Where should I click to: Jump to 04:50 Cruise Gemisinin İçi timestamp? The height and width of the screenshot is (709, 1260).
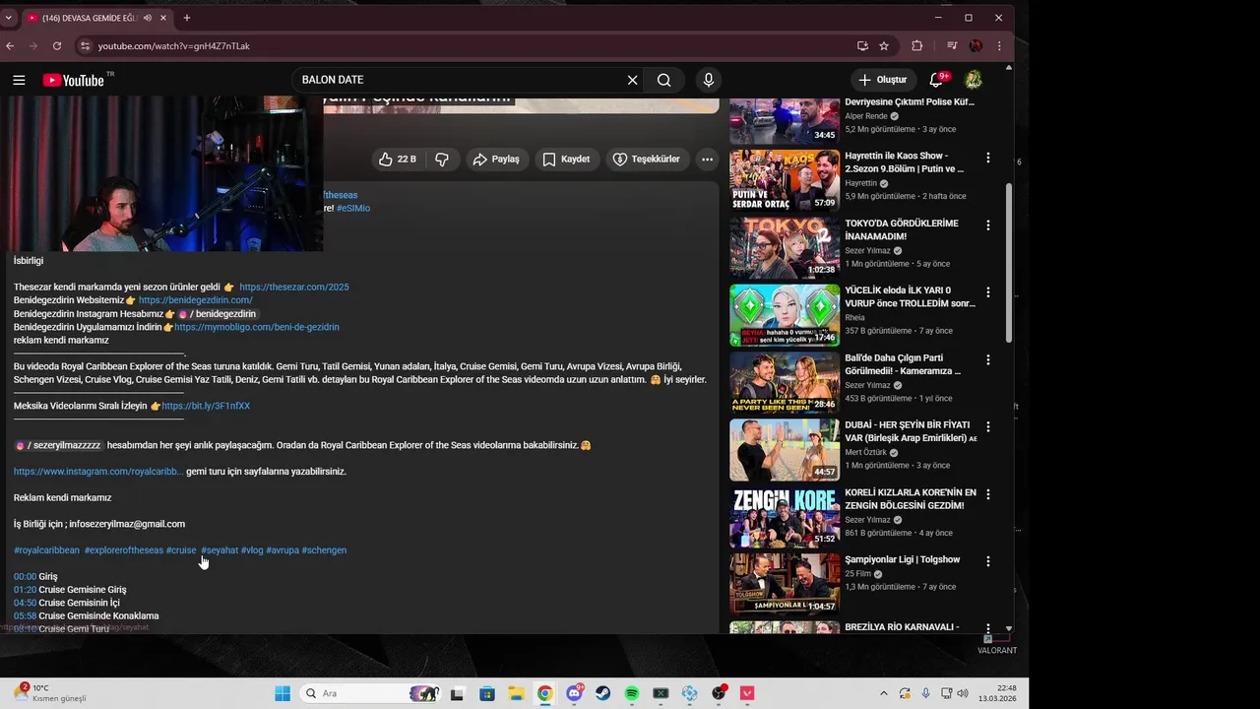click(25, 603)
